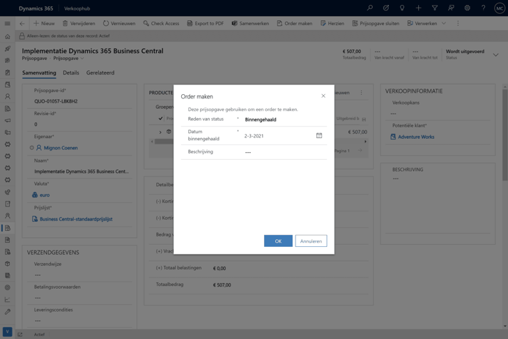Viewport: 508px width, 339px height.
Task: Go back with the back arrow
Action: pos(22,23)
